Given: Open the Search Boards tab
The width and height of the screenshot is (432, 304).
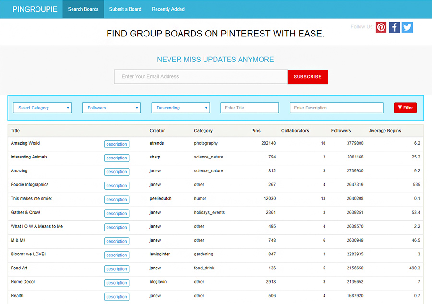Looking at the screenshot, I should [x=83, y=9].
